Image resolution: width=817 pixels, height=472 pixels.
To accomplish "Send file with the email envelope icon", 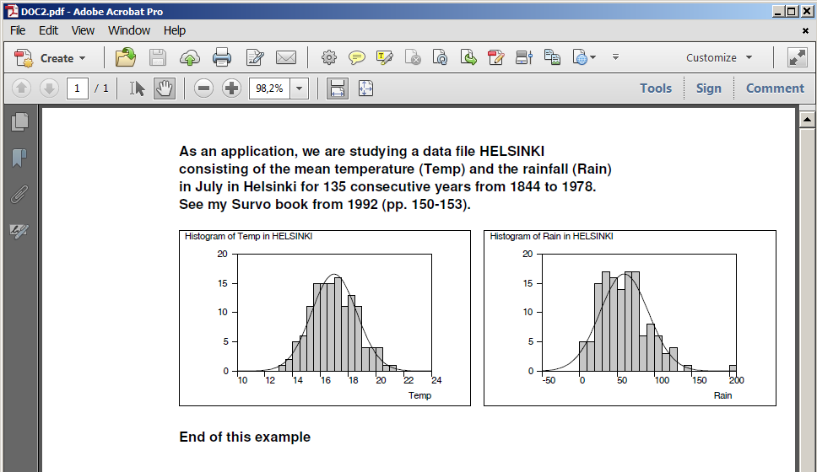I will (286, 57).
